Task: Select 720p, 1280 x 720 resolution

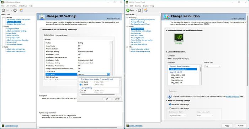Action: tap(177, 78)
